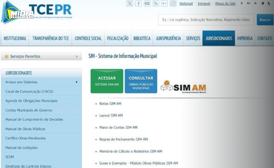Open the RSS feed icon

pyautogui.click(x=156, y=3)
